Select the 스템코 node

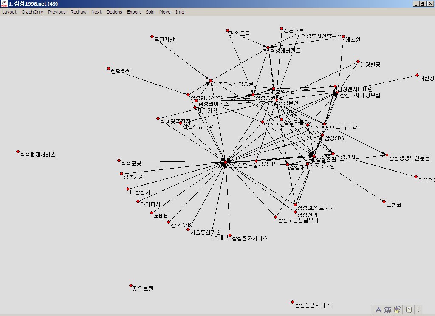[x=384, y=202]
